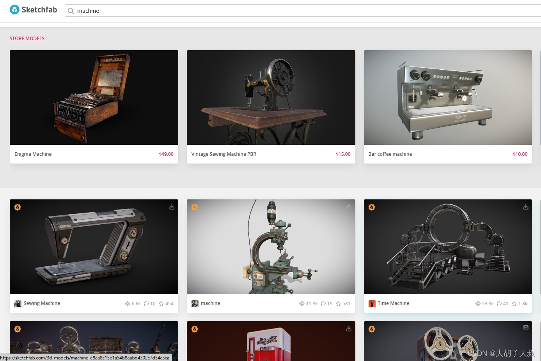
Task: Click the staff pick badge on the film projector card
Action: pyautogui.click(x=372, y=329)
